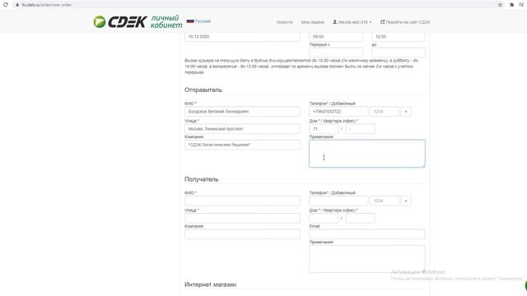This screenshot has width=527, height=296.
Task: Follow the Перейти на сайт СДЭК link
Action: tap(405, 22)
